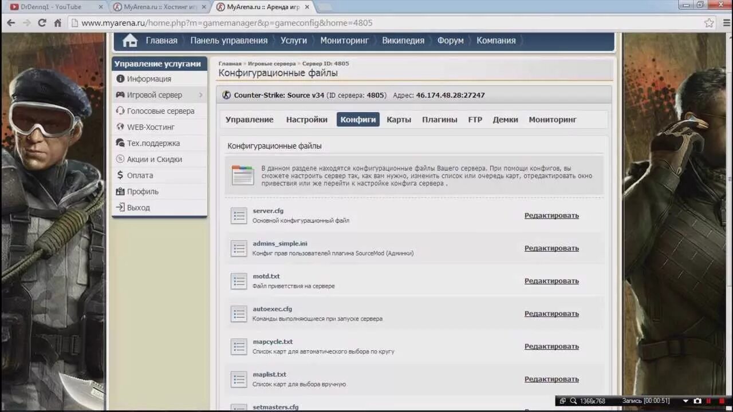This screenshot has height=412, width=733.
Task: Click the file icon for autoexec.cfg
Action: pos(239,314)
